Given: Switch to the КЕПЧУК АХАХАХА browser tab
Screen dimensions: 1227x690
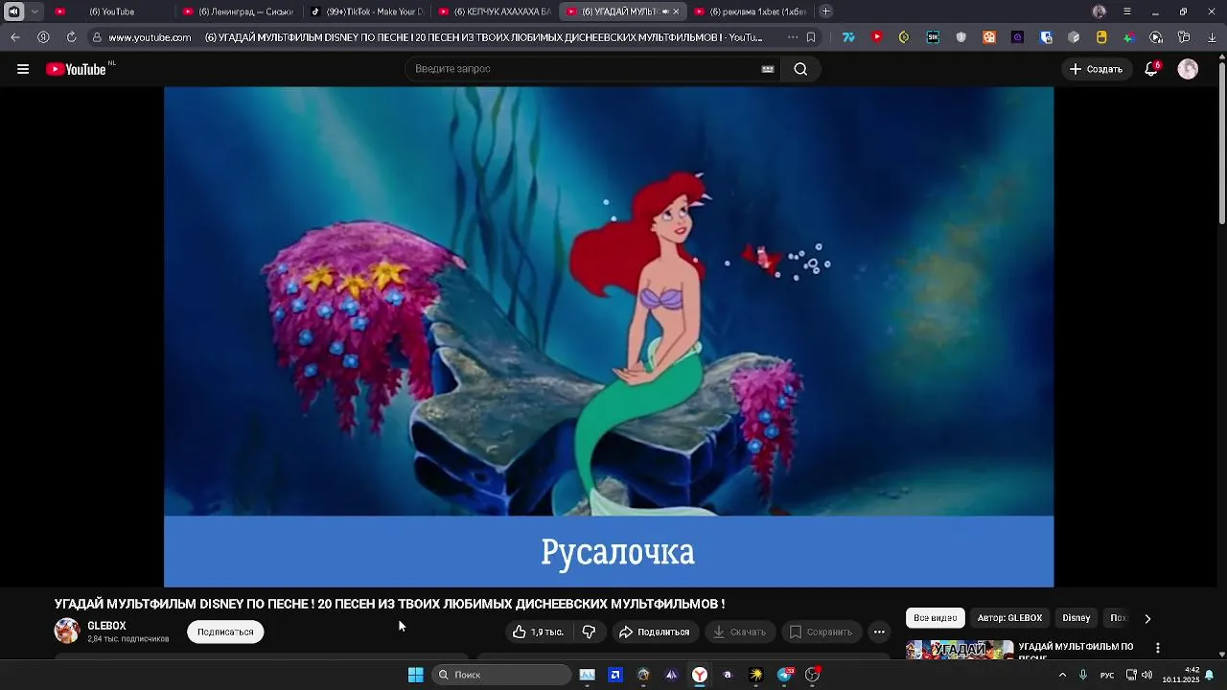Looking at the screenshot, I should pos(493,11).
